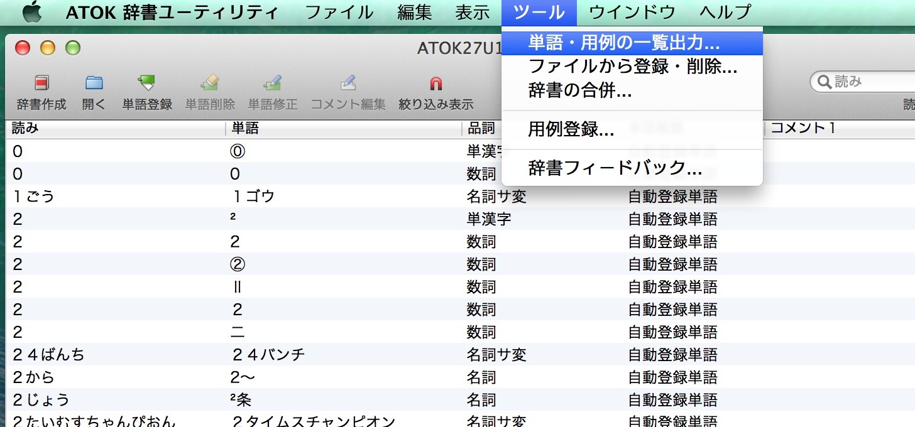Select 用例登録... menu item

pyautogui.click(x=632, y=129)
